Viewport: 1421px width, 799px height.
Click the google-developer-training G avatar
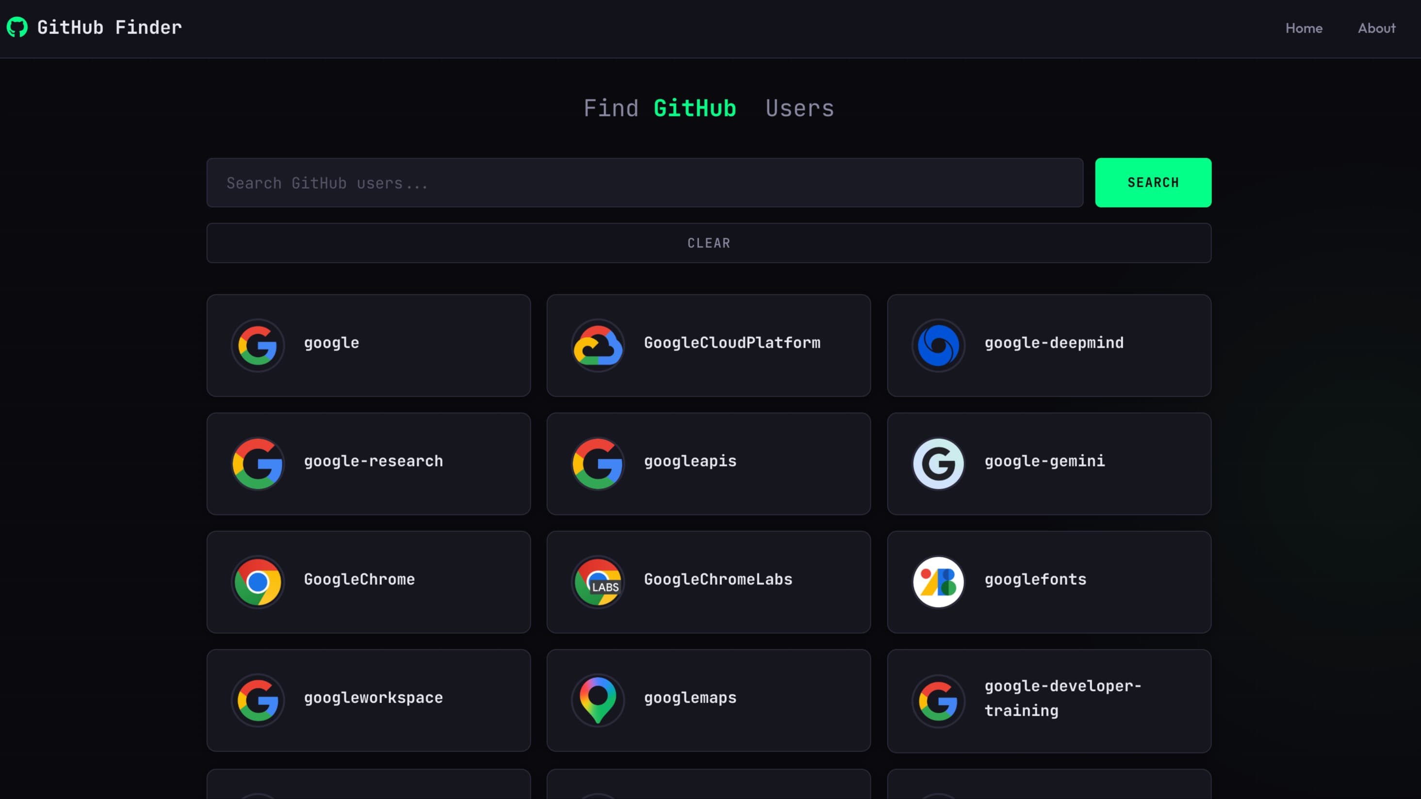pos(938,702)
